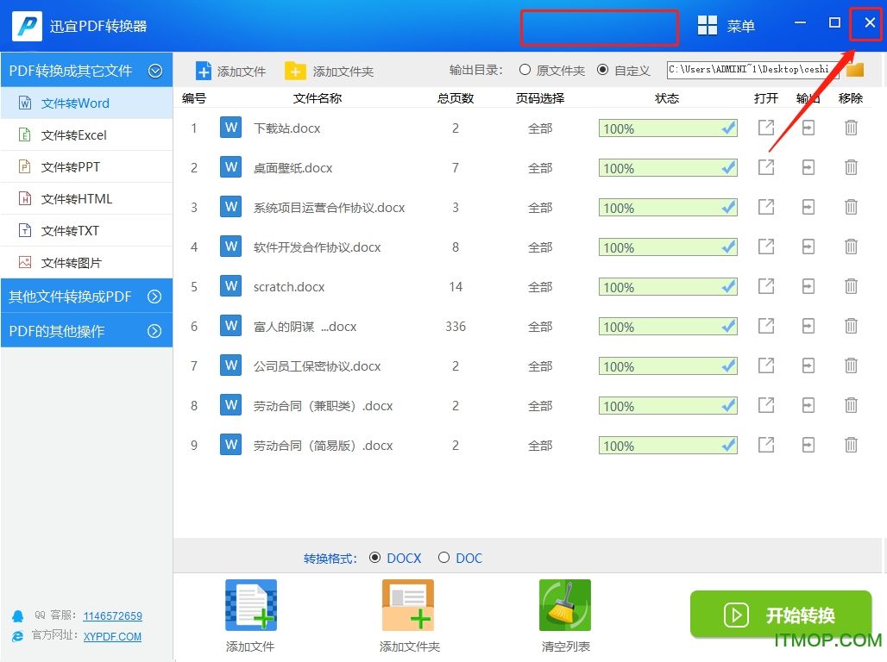This screenshot has width=887, height=662.
Task: Delete scratch.docx from the list using trash icon
Action: [x=851, y=287]
